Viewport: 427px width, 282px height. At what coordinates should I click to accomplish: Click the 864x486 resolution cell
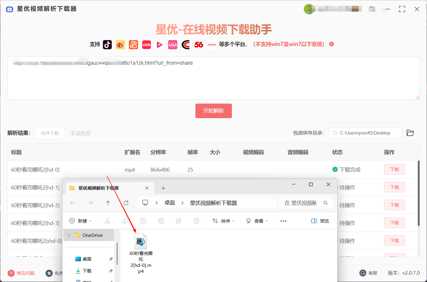pos(160,170)
